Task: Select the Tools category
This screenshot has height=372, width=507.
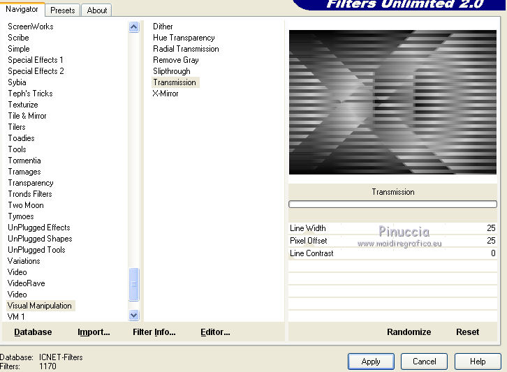Action: [x=17, y=149]
